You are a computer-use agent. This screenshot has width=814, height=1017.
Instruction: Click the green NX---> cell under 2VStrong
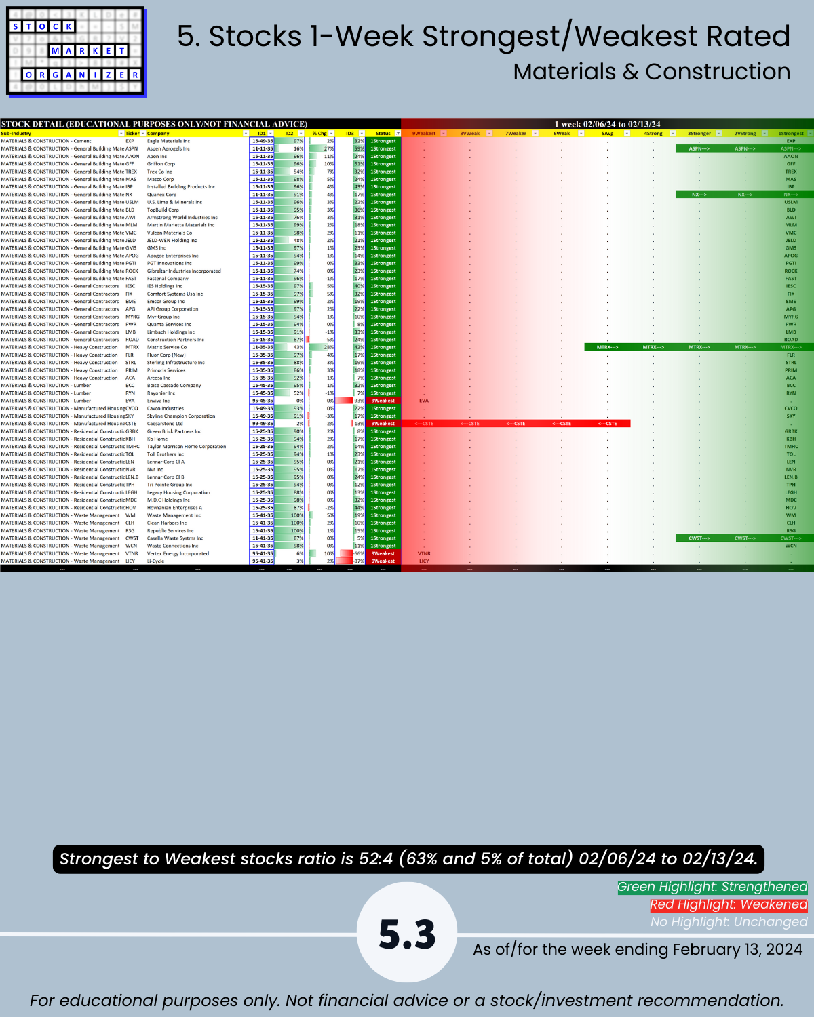click(745, 195)
